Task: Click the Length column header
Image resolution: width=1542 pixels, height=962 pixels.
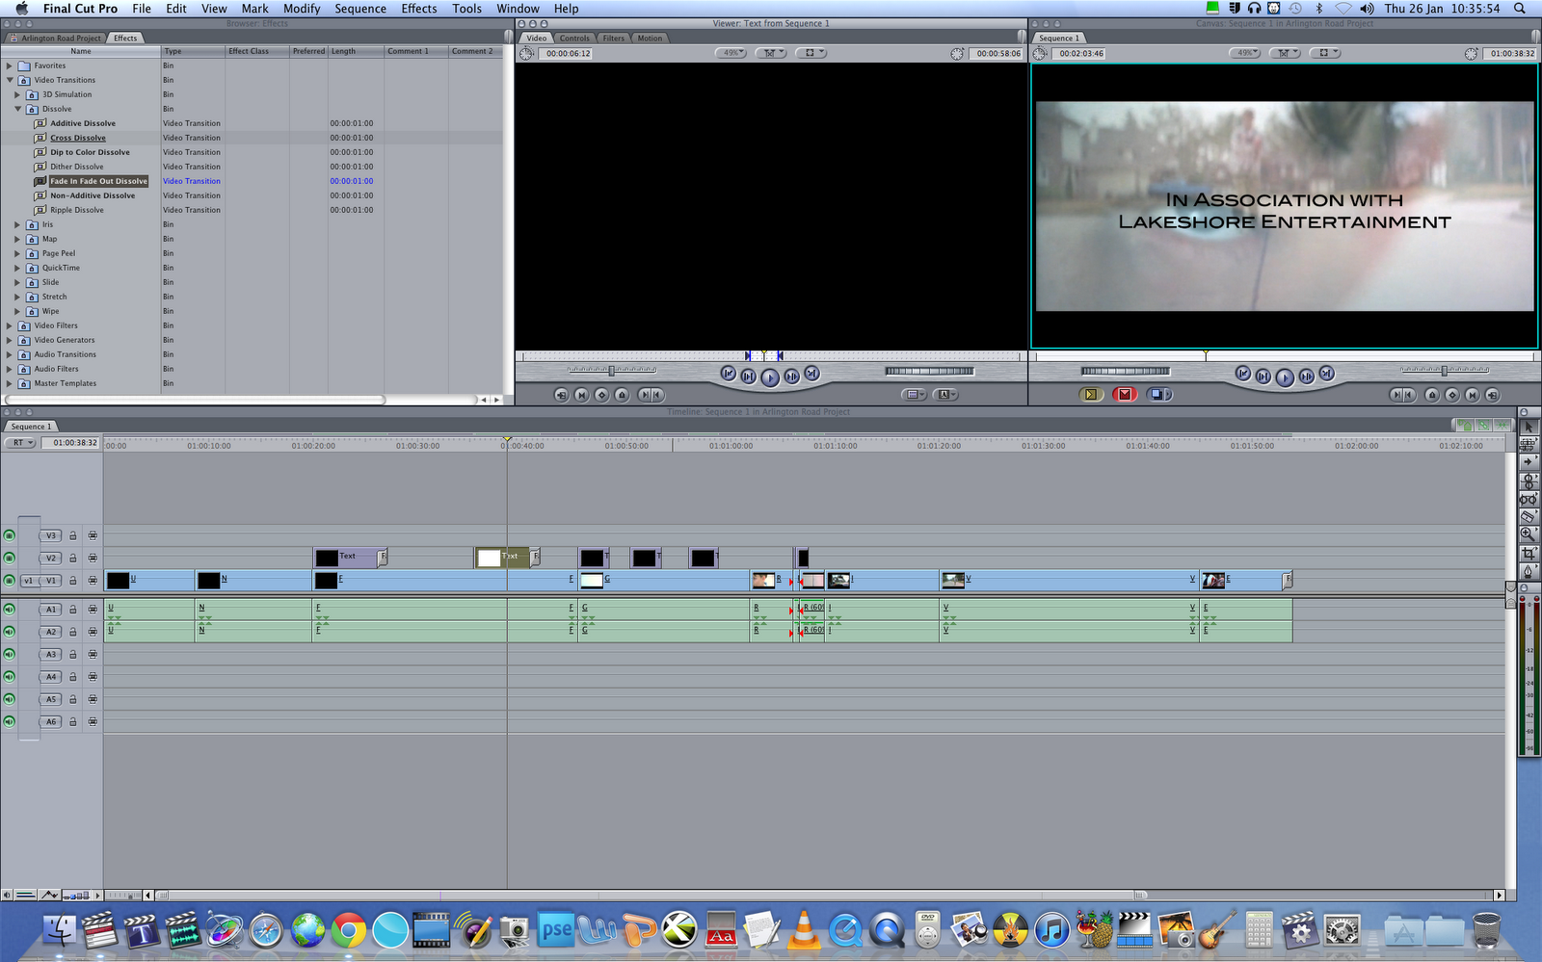Action: click(356, 51)
